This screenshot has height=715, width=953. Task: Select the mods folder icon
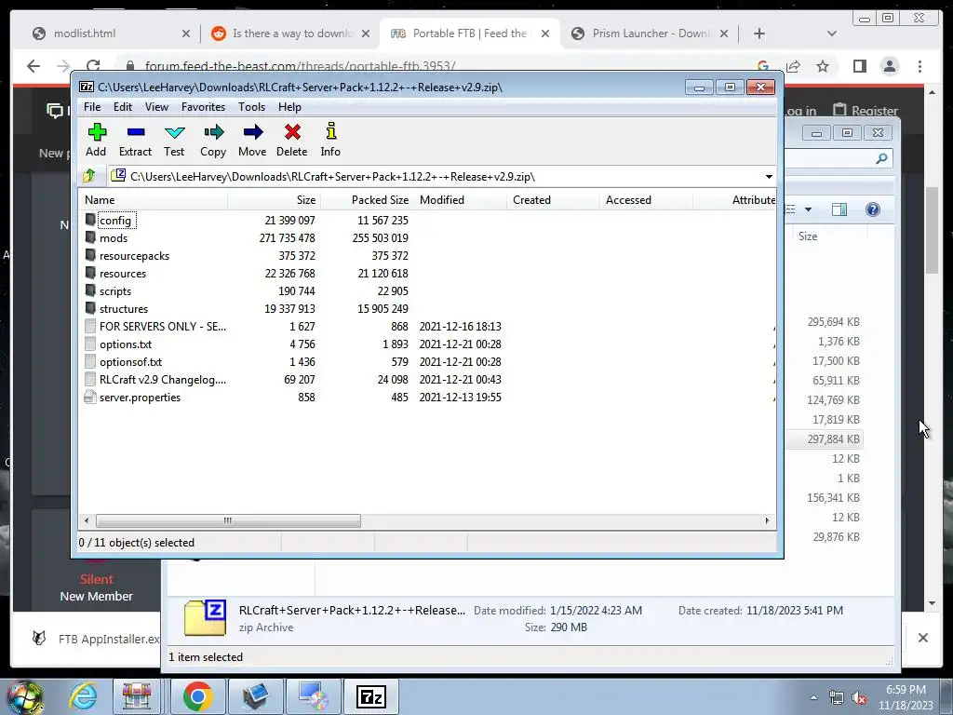tap(90, 237)
